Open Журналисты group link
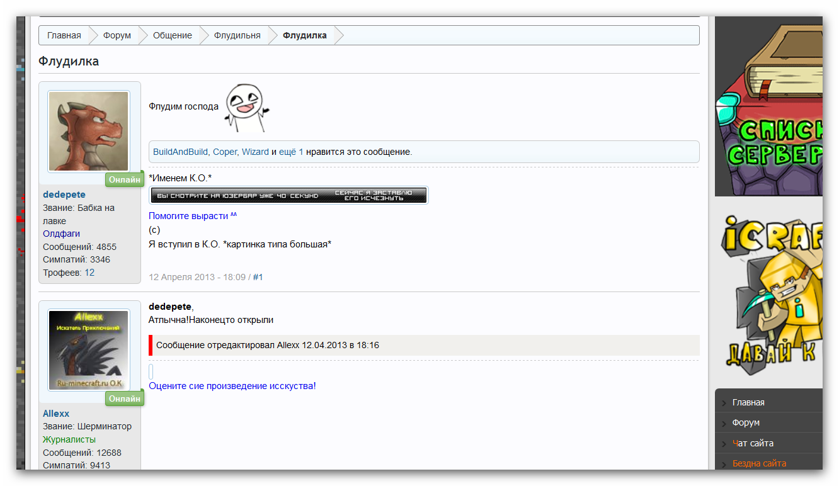Image resolution: width=839 pixels, height=486 pixels. click(69, 439)
